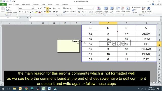This screenshot has width=162, height=91.
Task: Open Chrome from the Windows taskbar
Action: 26,89
